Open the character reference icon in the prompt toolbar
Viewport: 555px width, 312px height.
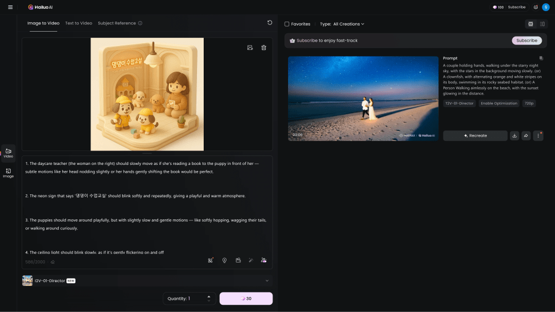(x=210, y=260)
